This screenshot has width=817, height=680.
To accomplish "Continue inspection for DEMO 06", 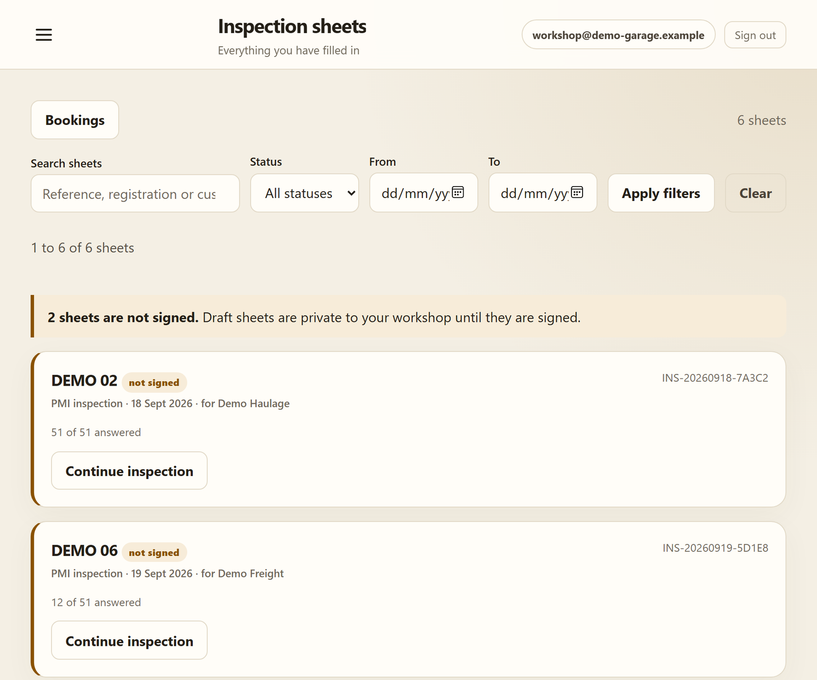I will point(129,641).
